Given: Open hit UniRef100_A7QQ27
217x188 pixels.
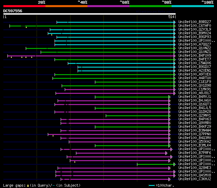Looking at the screenshot, I should pos(195,44).
